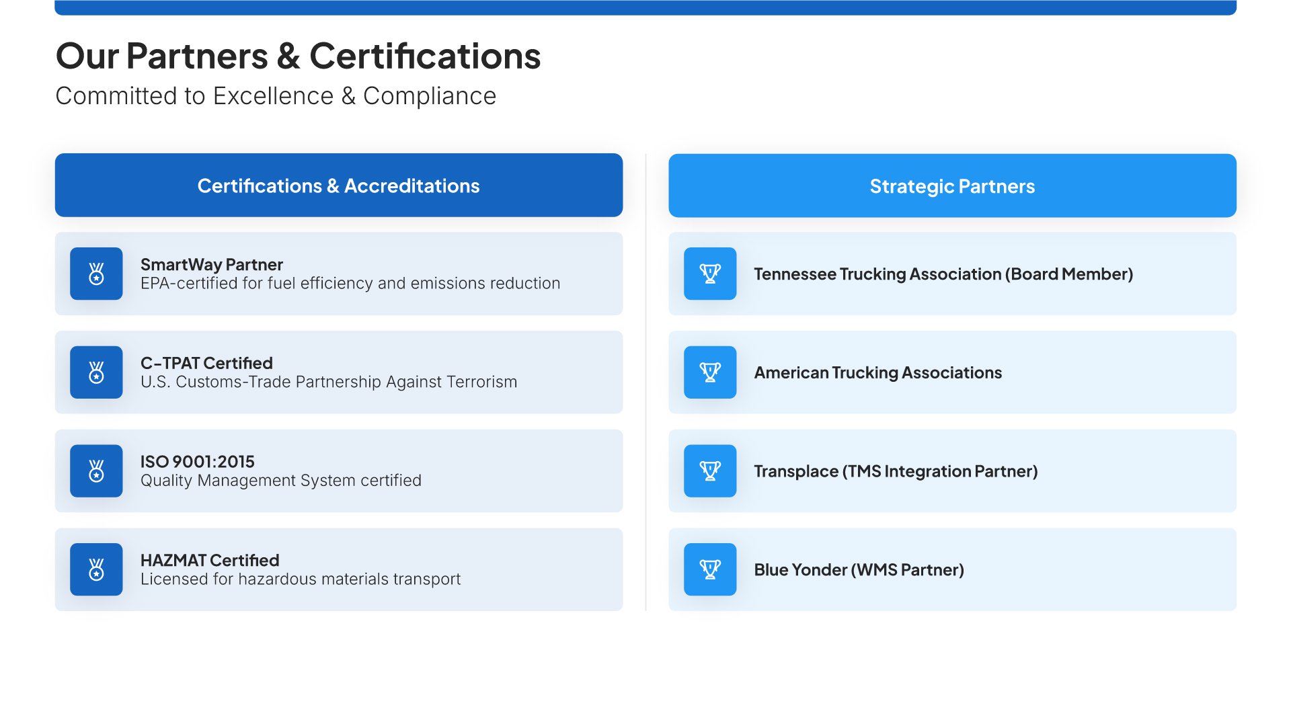Viewport: 1291px width, 726px height.
Task: Click the medal icon beside SmartWay Partner
Action: [x=96, y=274]
